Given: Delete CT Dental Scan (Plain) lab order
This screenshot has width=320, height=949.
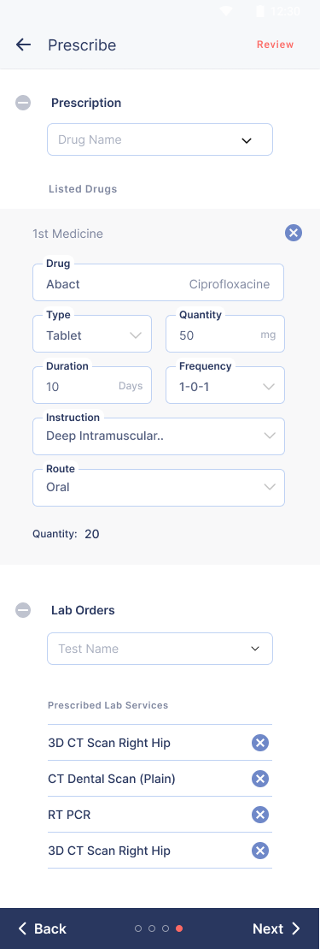Looking at the screenshot, I should (x=259, y=779).
